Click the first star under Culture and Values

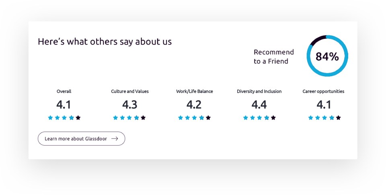115,118
